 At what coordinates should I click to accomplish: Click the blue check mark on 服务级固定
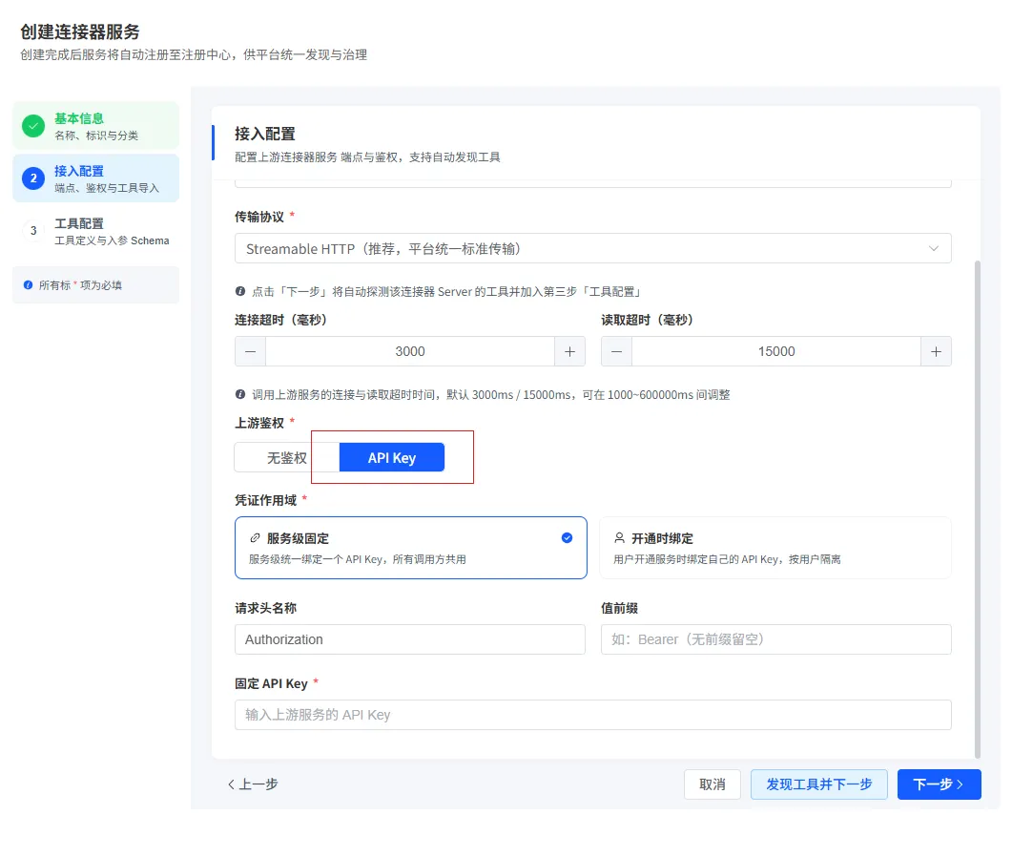(567, 538)
